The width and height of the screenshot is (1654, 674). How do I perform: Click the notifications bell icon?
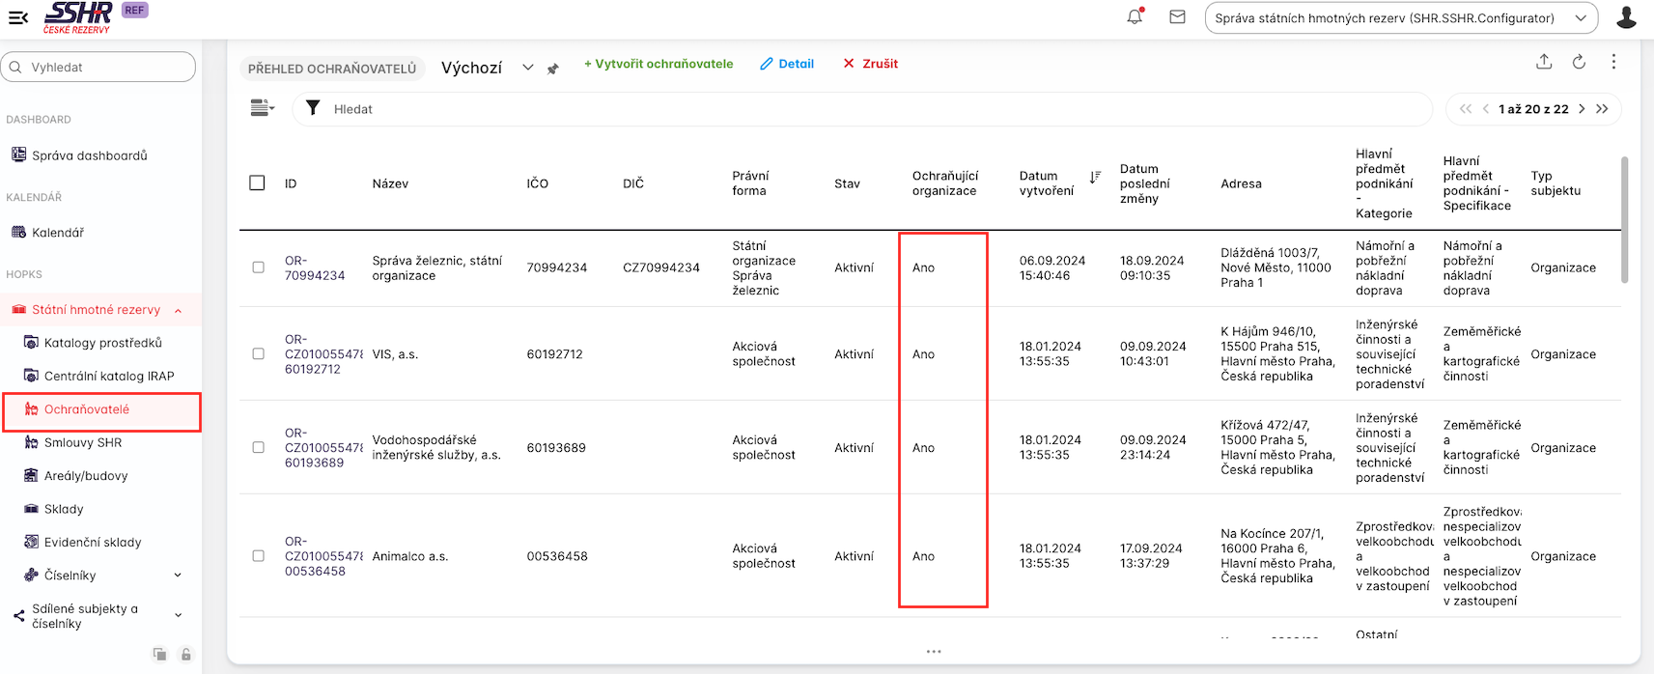[1135, 17]
